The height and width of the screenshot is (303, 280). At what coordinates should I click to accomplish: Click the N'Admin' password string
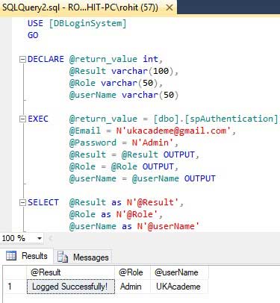pos(152,143)
